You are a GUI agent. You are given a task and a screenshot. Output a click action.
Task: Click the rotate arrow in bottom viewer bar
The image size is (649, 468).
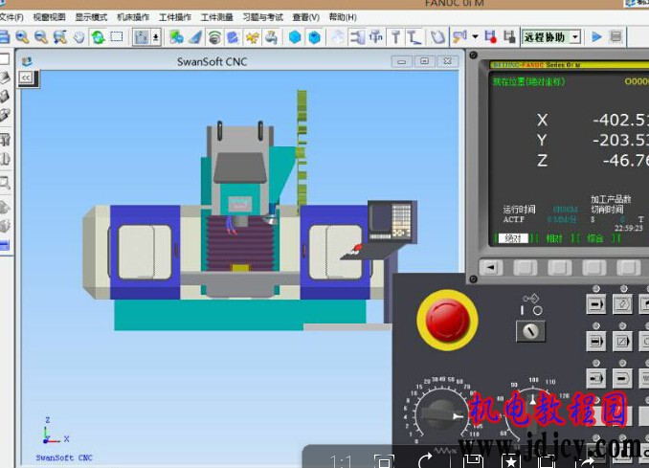point(425,460)
